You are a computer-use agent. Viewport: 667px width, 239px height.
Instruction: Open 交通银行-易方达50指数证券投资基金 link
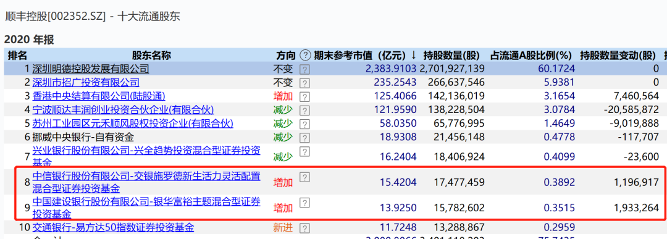pos(113,227)
